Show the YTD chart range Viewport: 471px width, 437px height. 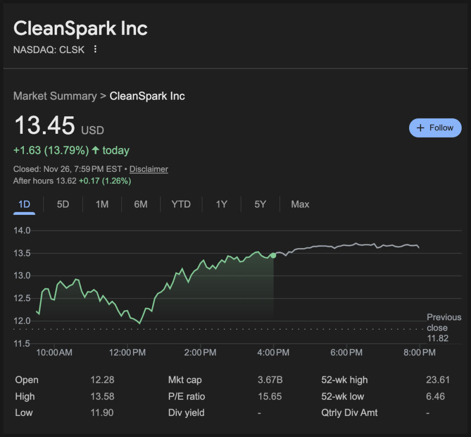pyautogui.click(x=181, y=204)
